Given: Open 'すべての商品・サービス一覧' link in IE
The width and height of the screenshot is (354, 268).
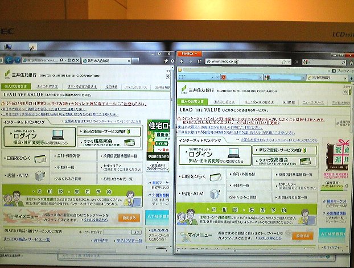Looking at the screenshot, I should 27,240.
